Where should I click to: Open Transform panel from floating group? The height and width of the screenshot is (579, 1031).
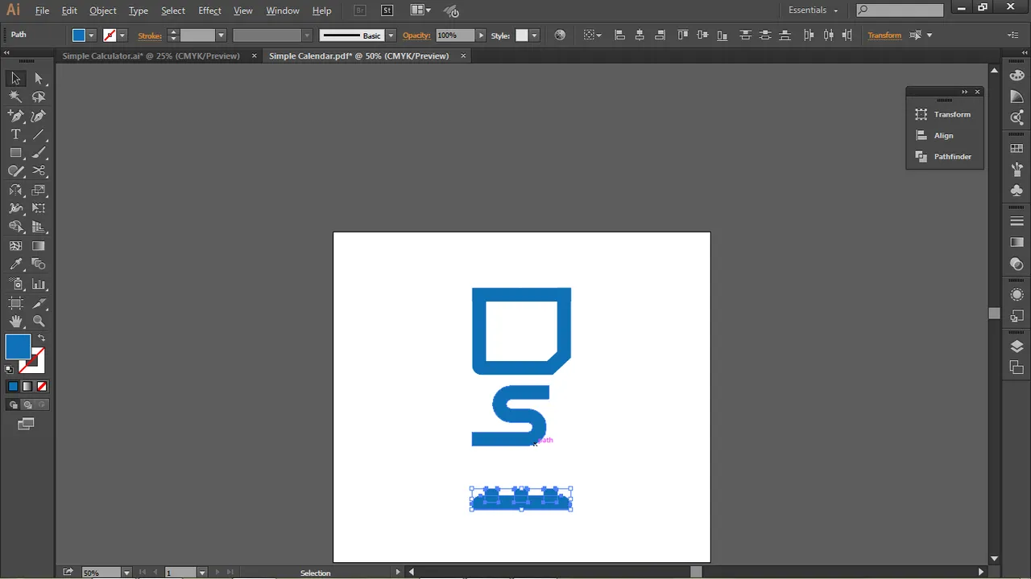point(944,114)
